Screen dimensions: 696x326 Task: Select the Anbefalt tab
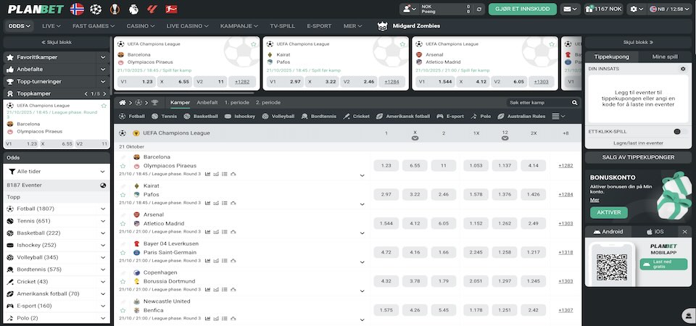207,103
